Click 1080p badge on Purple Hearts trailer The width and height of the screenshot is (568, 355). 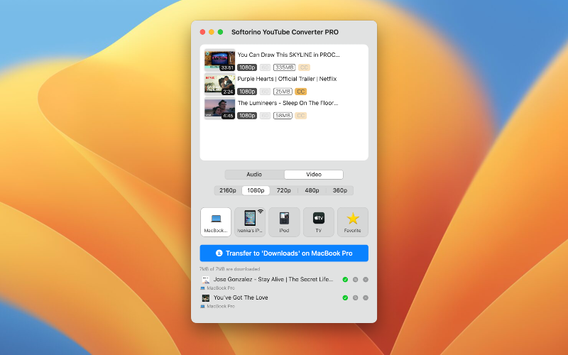click(247, 92)
